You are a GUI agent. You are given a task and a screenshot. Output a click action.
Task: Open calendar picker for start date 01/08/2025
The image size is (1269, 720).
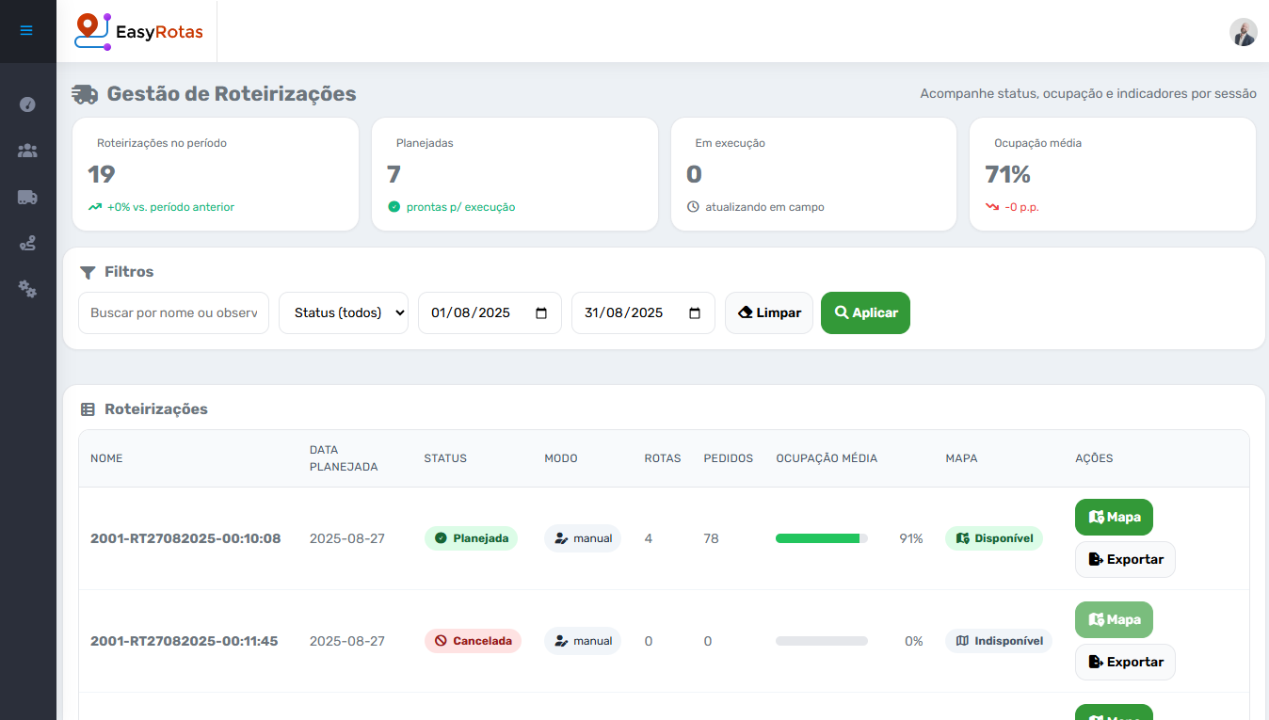click(x=541, y=313)
